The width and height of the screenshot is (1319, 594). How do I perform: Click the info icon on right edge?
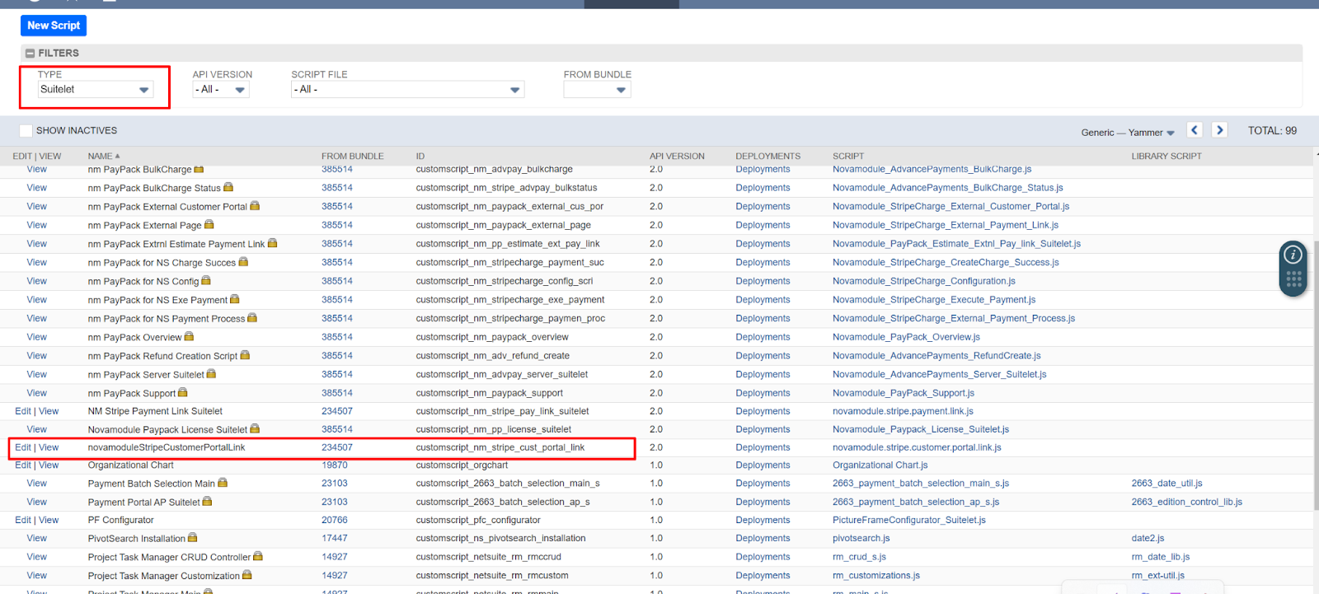1293,255
